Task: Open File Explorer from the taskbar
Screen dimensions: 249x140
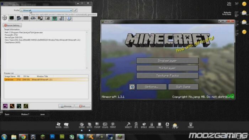Action: pyautogui.click(x=14, y=137)
